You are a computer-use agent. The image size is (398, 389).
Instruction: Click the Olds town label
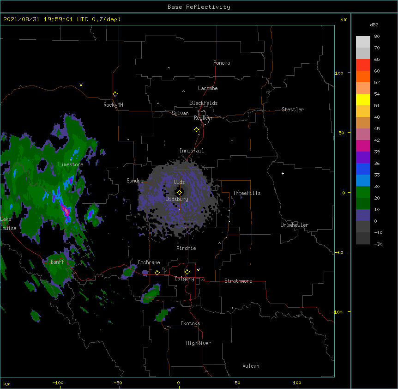point(179,182)
